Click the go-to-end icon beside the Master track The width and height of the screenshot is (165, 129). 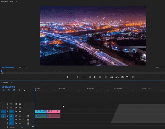tap(33, 127)
